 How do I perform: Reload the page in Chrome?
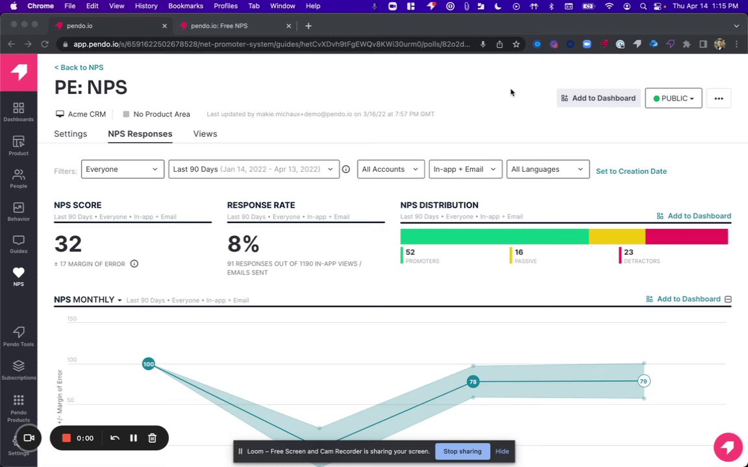click(x=45, y=44)
